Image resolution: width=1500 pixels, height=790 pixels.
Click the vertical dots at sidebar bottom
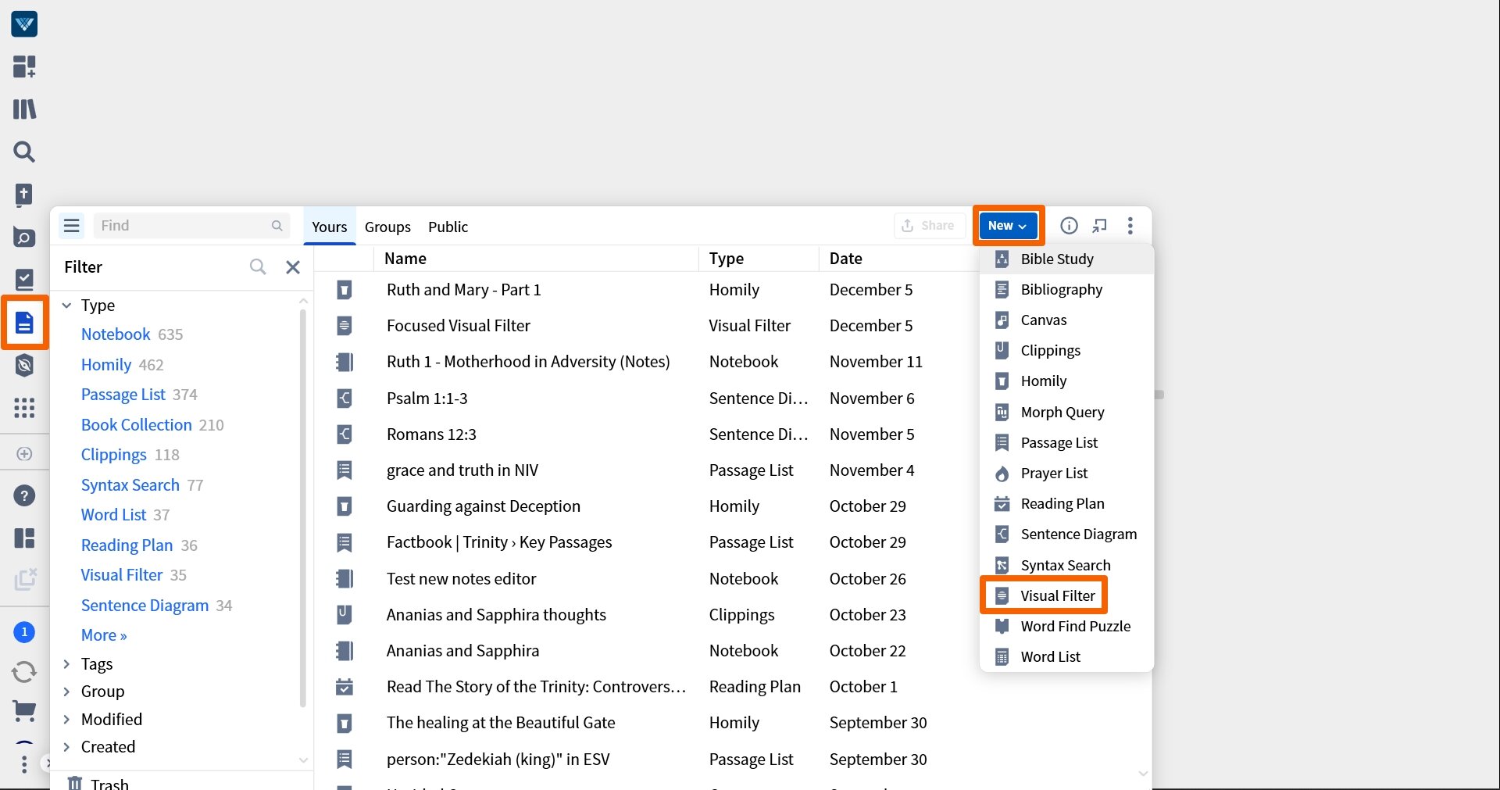(24, 764)
